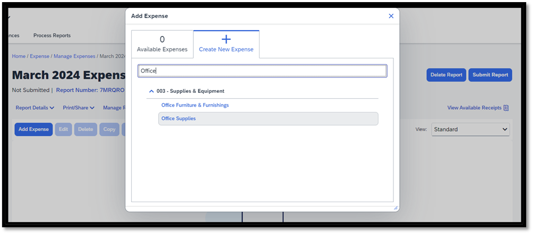The width and height of the screenshot is (533, 234).
Task: Open the Report Details dropdown
Action: 35,108
